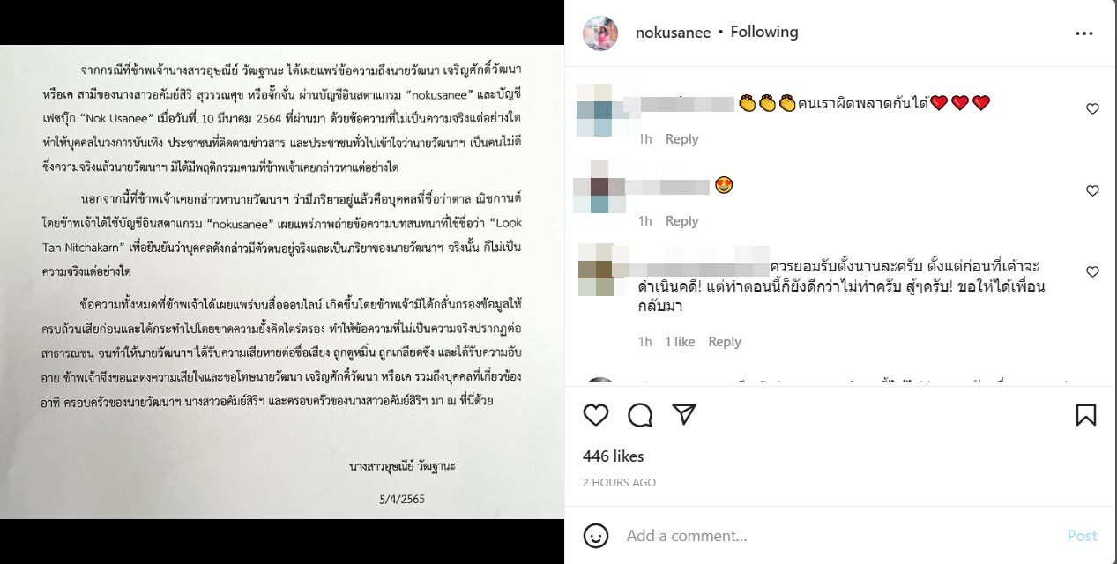1117x564 pixels.
Task: Reply to the third comment with 1 like
Action: tap(725, 342)
